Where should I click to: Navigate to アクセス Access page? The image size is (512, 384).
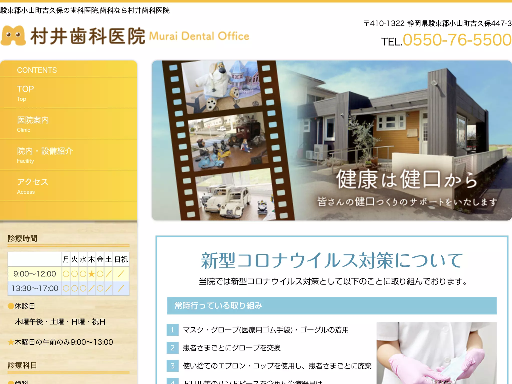68,186
